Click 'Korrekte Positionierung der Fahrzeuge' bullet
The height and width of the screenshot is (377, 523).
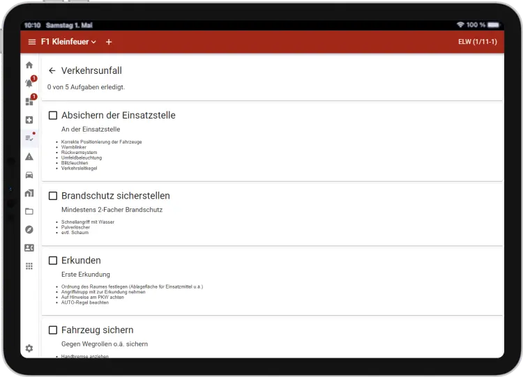[x=101, y=142]
